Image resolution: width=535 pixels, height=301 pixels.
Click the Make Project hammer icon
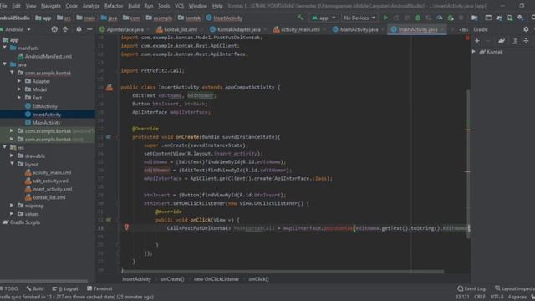300,18
